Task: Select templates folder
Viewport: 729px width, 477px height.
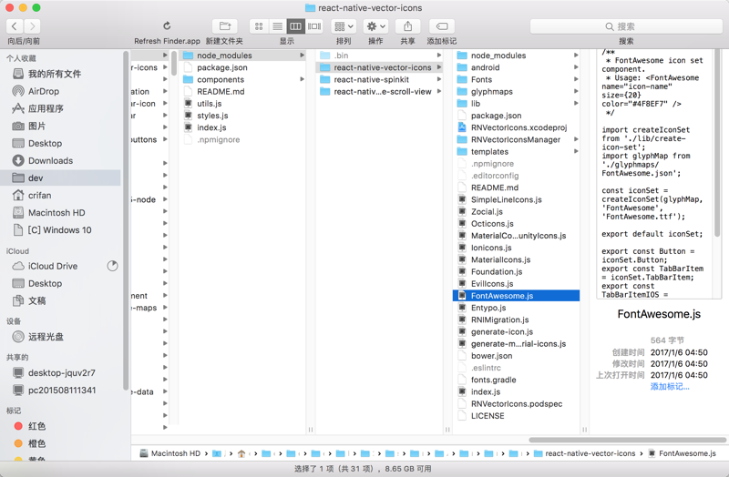Action: point(516,152)
